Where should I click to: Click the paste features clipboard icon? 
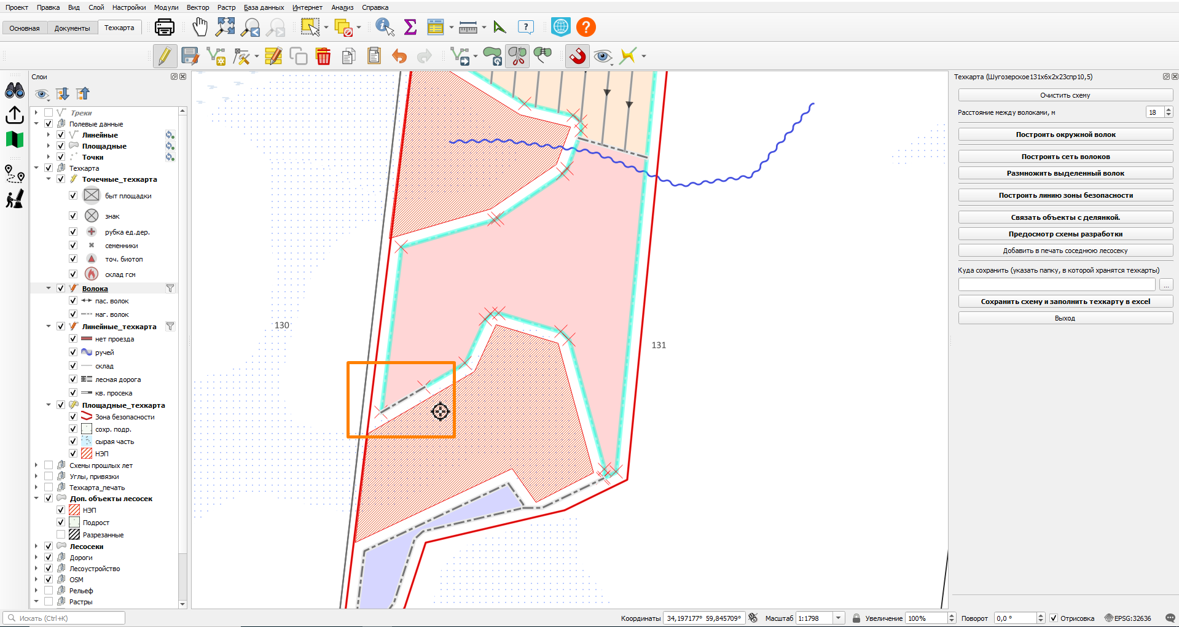pyautogui.click(x=374, y=56)
